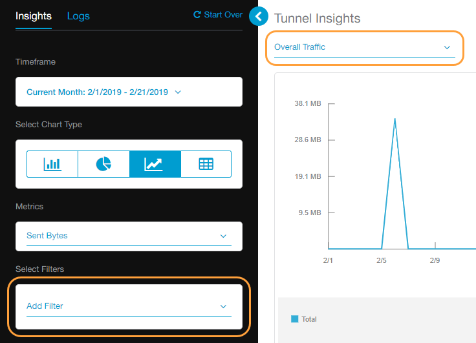Collapse the sidebar with the blue arrow
The width and height of the screenshot is (476, 343).
pos(258,16)
